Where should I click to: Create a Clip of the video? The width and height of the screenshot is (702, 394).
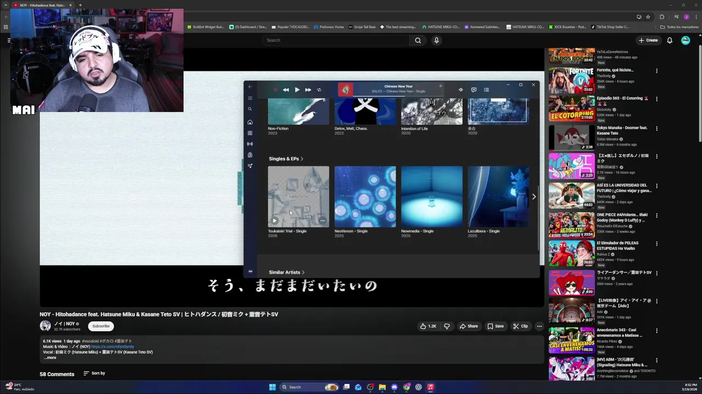click(x=520, y=326)
